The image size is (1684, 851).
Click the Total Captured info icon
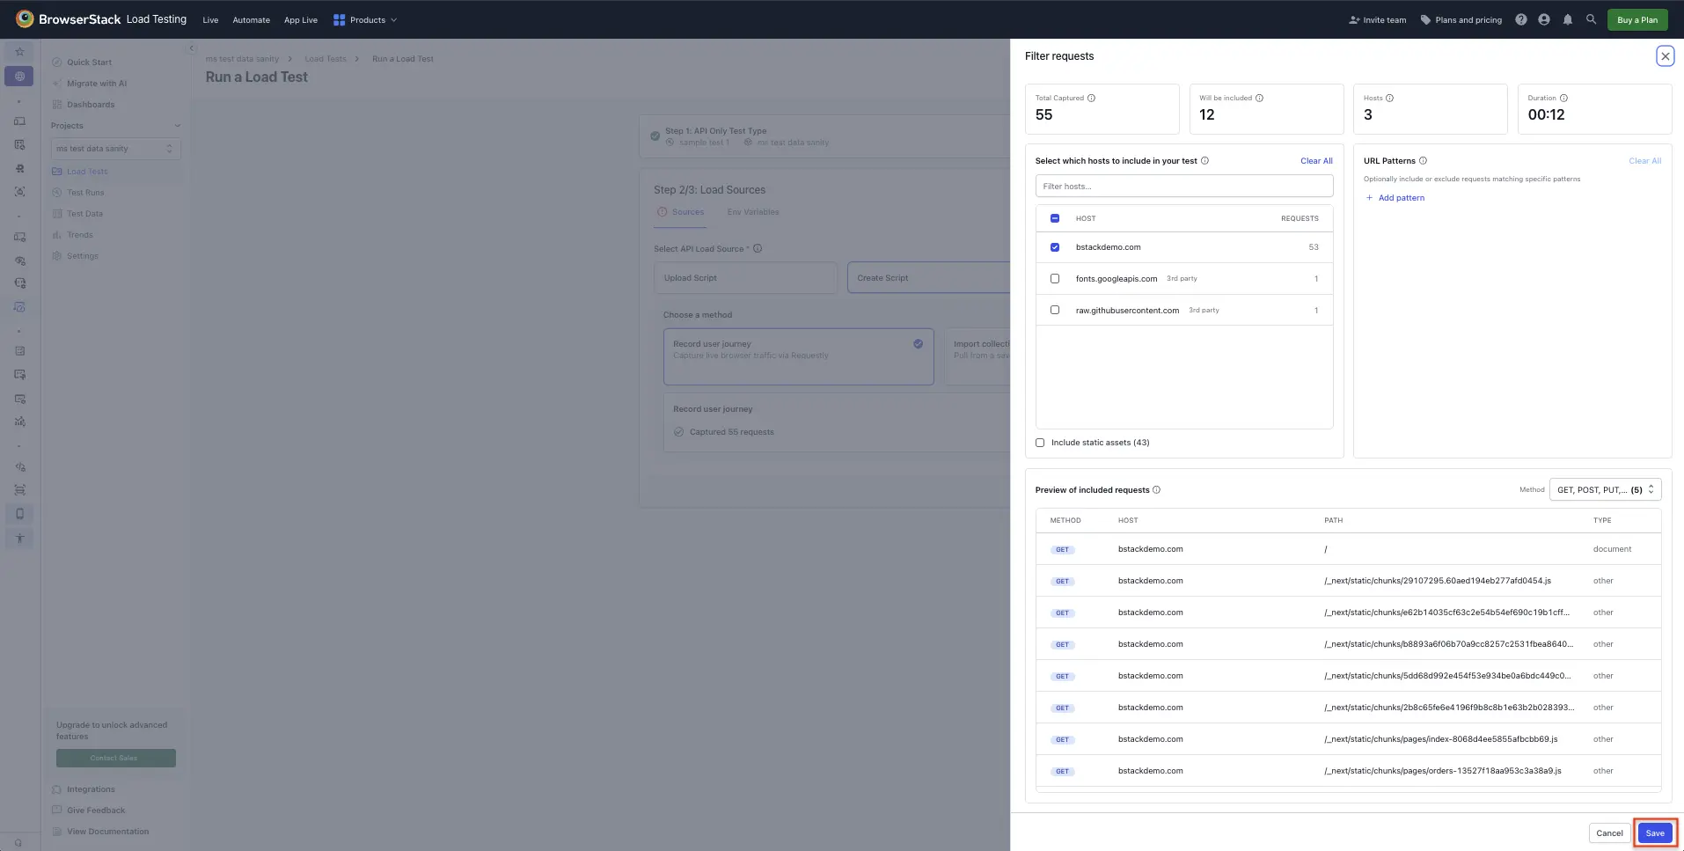1091,98
